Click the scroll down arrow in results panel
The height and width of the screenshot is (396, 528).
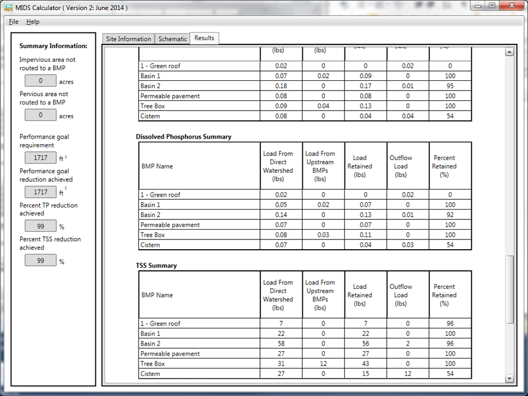509,378
